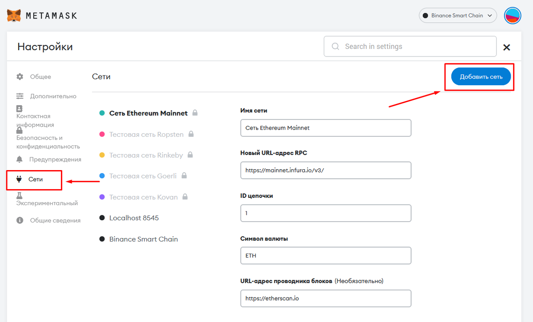Image resolution: width=533 pixels, height=322 pixels.
Task: Click the flask icon for Экспериментальный
Action: pyautogui.click(x=19, y=195)
